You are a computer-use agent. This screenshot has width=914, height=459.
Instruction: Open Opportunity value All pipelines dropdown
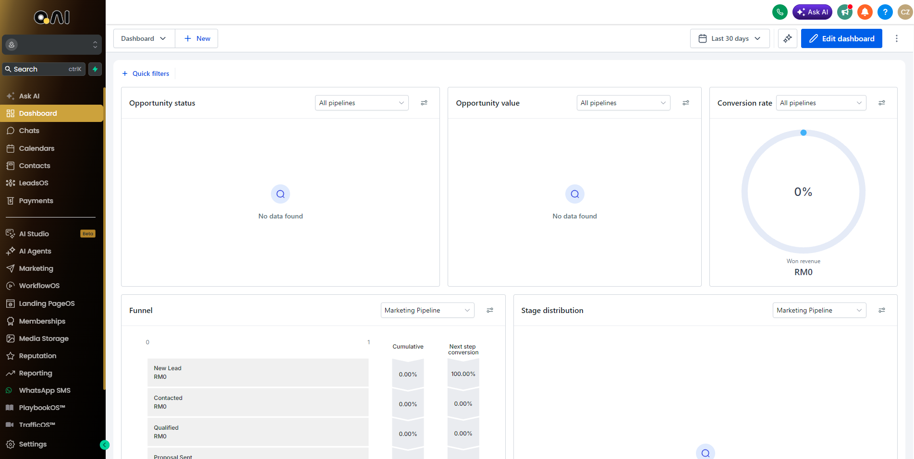[x=623, y=103]
